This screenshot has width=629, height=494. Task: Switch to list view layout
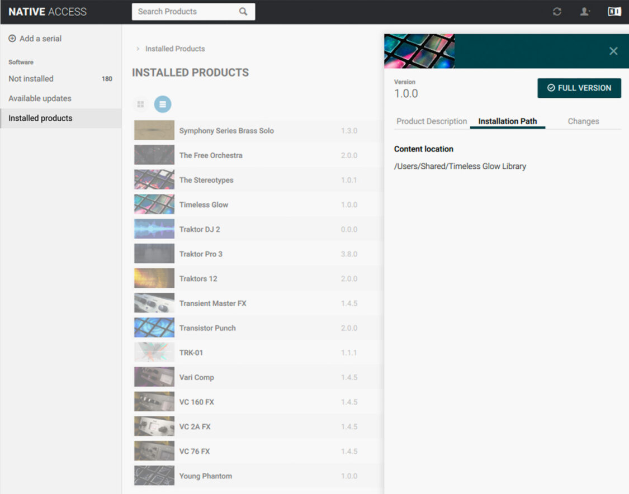[163, 104]
